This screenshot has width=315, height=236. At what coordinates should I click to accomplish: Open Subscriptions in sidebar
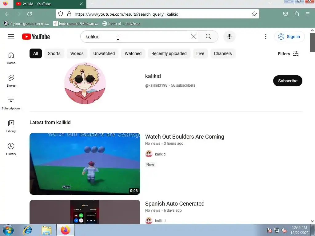coord(11,104)
